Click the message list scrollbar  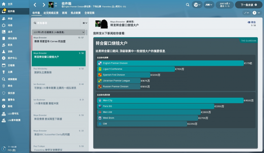pyautogui.click(x=87, y=32)
